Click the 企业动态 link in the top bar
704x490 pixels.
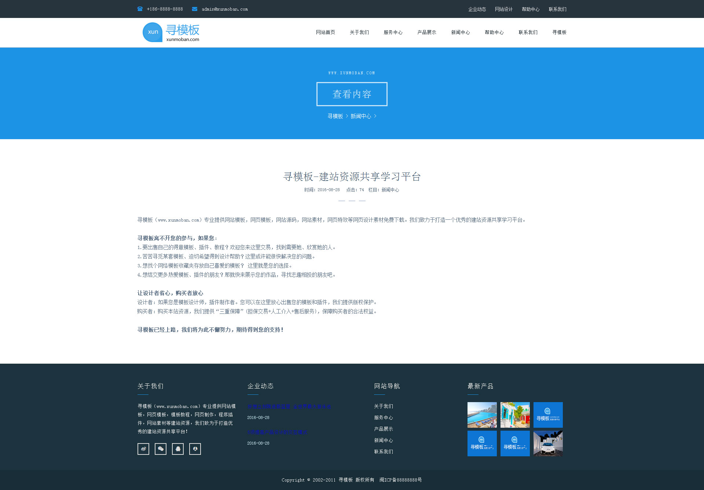click(x=477, y=9)
